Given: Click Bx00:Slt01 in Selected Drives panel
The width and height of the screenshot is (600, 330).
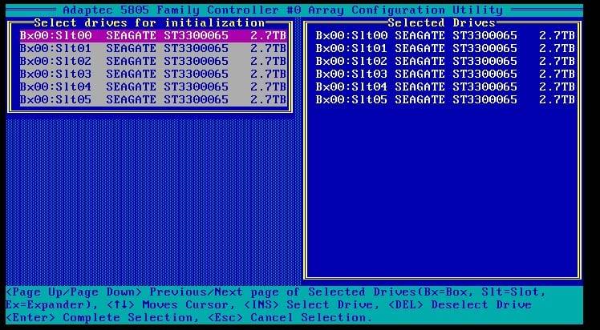Looking at the screenshot, I should pyautogui.click(x=445, y=49).
